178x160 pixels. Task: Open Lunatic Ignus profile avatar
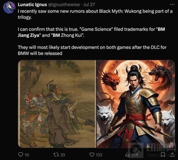9,8
